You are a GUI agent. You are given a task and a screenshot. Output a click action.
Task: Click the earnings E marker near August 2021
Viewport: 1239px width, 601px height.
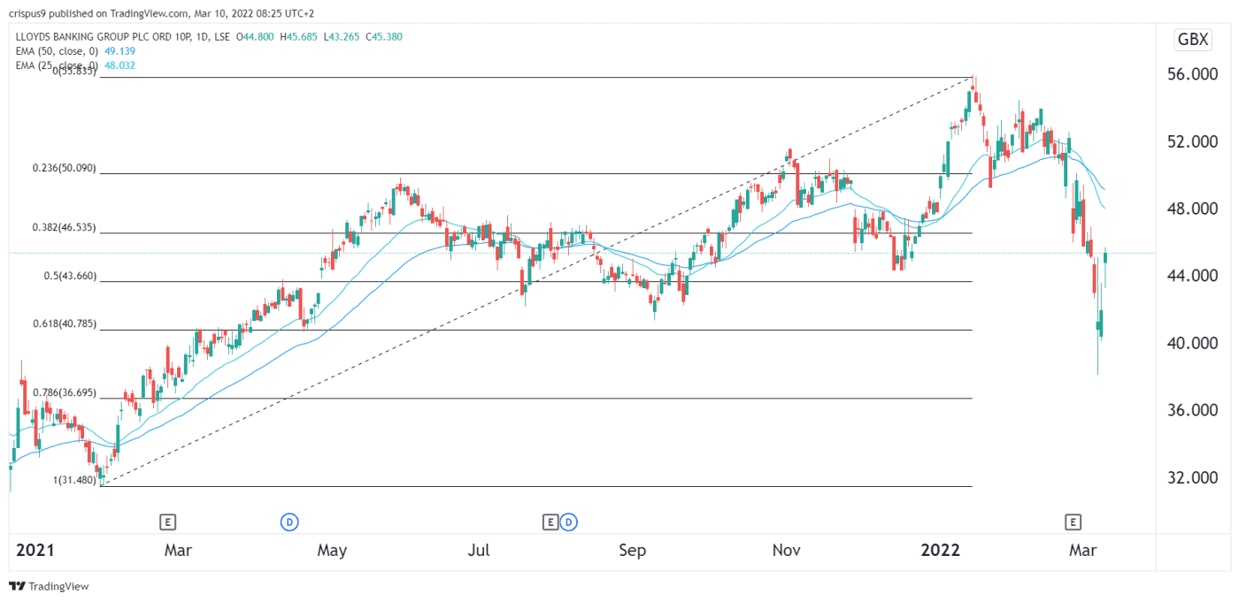[550, 521]
